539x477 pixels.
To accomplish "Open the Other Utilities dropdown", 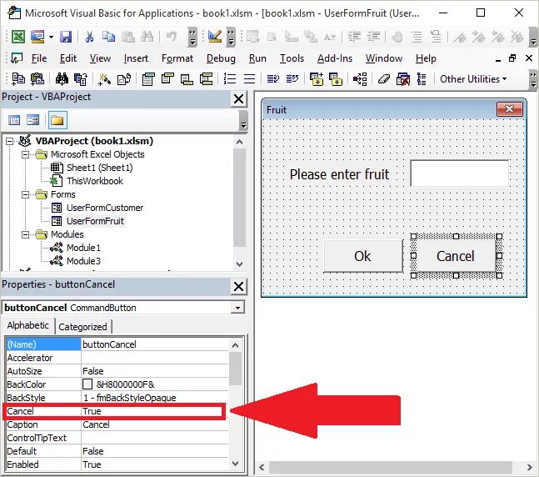I will click(x=473, y=79).
